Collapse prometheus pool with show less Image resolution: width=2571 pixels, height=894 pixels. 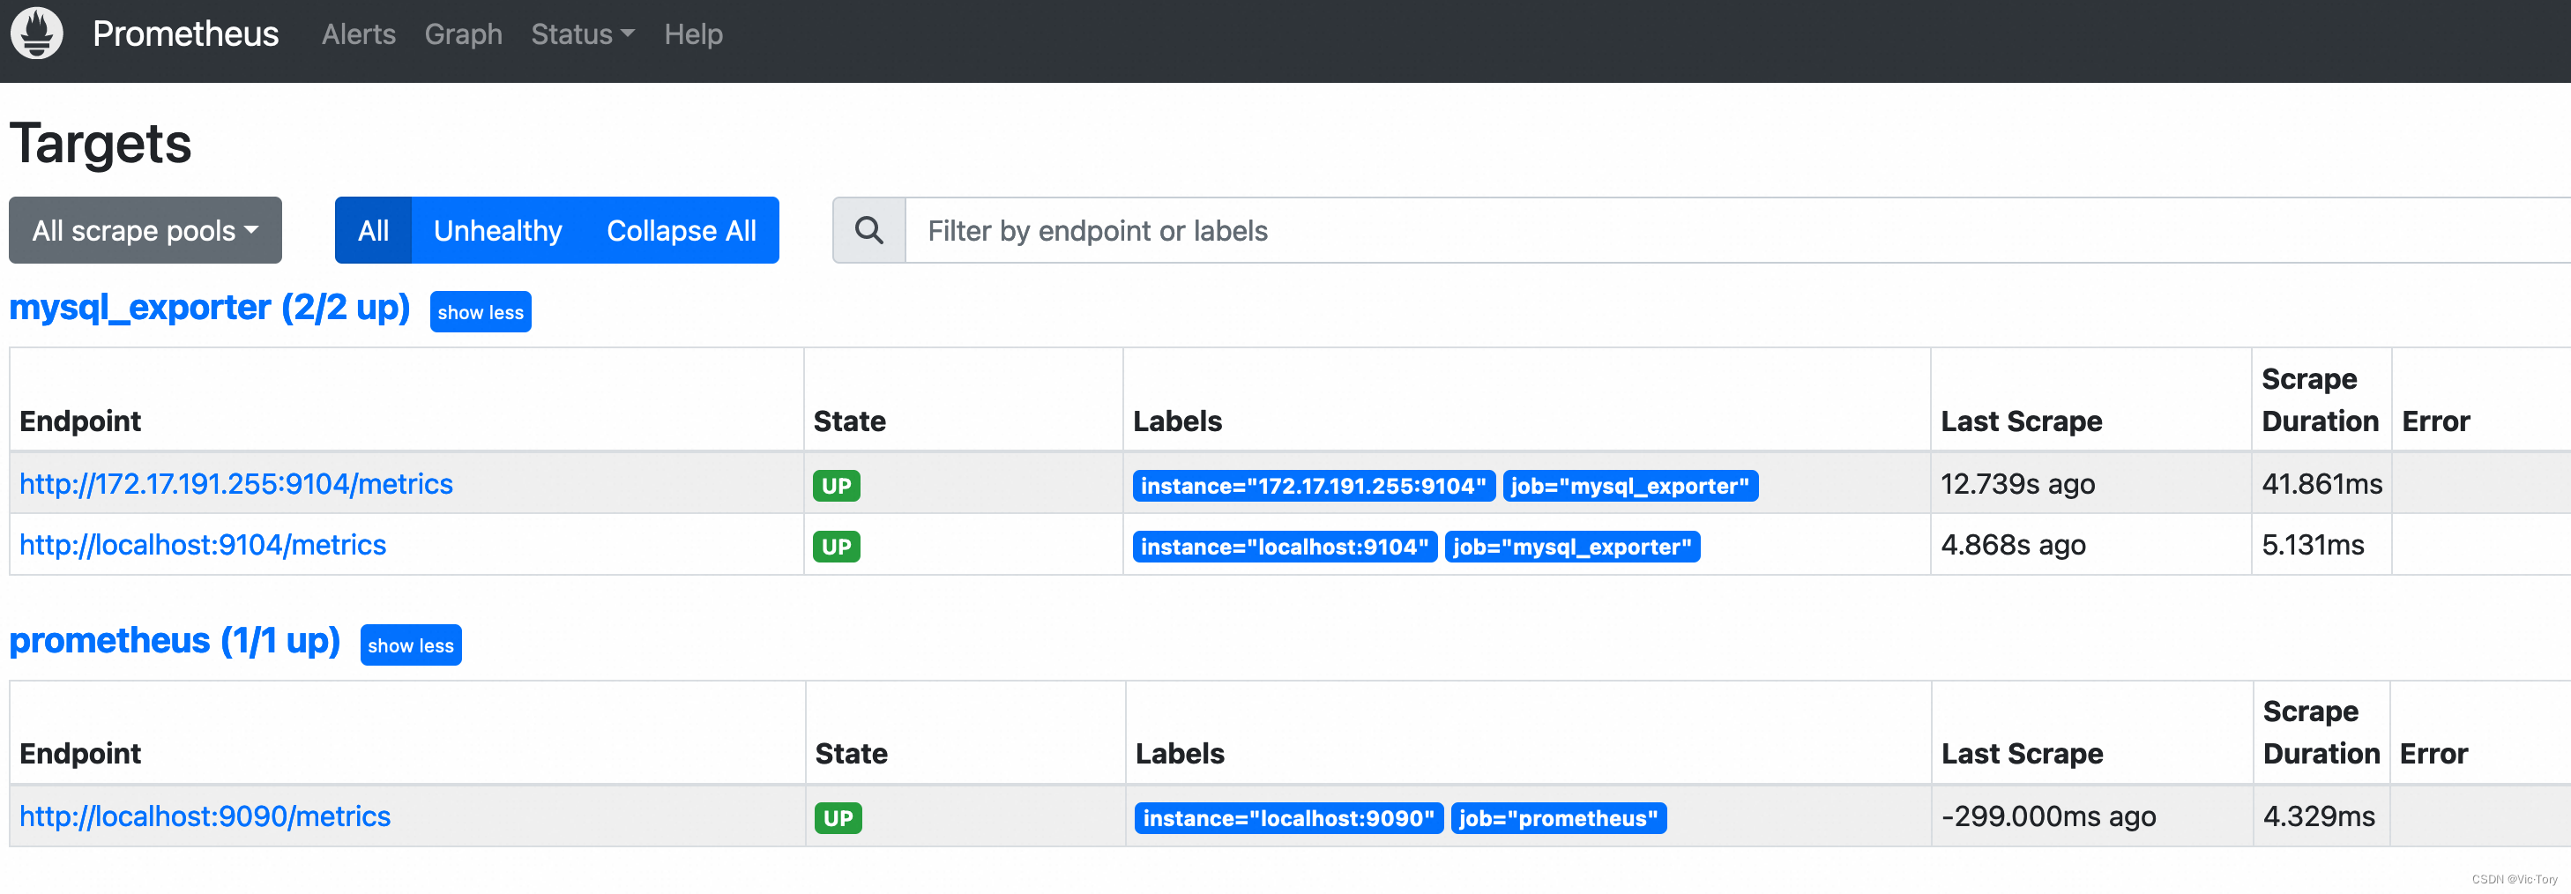click(410, 645)
